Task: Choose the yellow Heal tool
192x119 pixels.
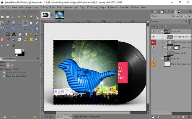Action: point(31,40)
